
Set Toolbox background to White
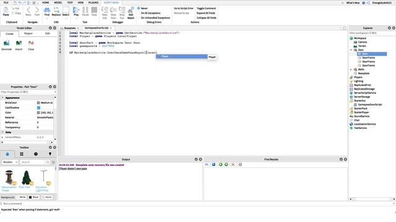(20, 197)
